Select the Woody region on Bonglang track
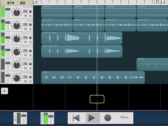This screenshot has width=168, height=126. click(x=152, y=64)
